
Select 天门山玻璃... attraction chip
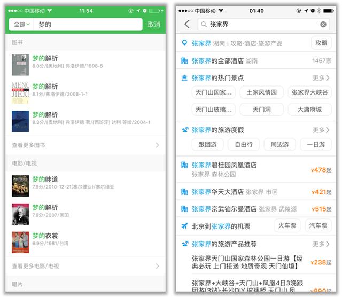(214, 110)
